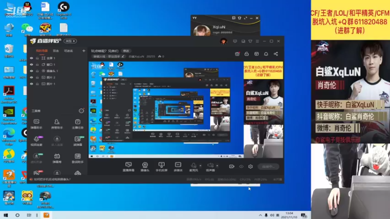Image resolution: width=390 pixels, height=219 pixels.
Task: Add a 直播屏幕 screen capture source
Action: pyautogui.click(x=128, y=166)
